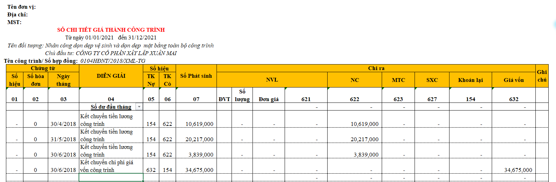
Task: Click the date cell 30/4/2018
Action: pyautogui.click(x=63, y=124)
